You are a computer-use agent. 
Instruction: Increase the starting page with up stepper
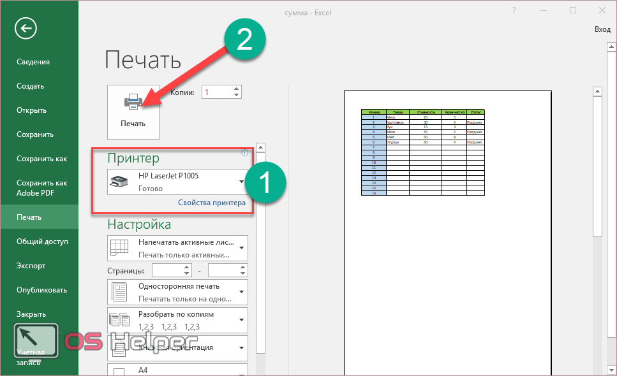click(187, 267)
